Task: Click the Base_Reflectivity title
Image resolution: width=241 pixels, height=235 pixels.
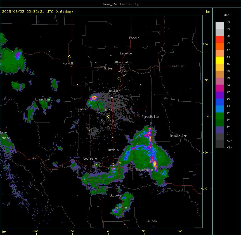Action: [121, 4]
